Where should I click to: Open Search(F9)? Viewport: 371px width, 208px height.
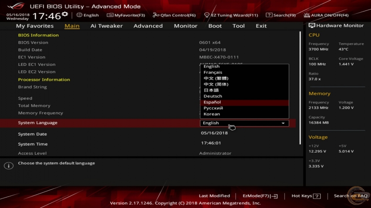coord(281,15)
